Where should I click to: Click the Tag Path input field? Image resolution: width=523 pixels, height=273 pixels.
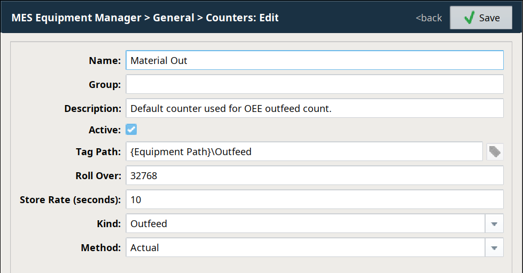(304, 151)
